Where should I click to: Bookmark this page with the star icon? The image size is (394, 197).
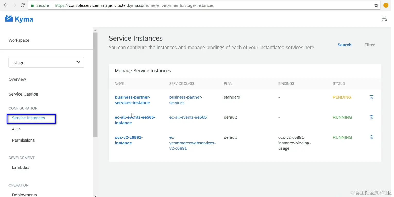(x=376, y=5)
